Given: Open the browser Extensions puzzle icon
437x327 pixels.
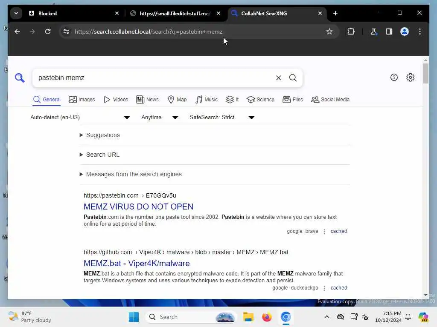Looking at the screenshot, I should coord(351,32).
